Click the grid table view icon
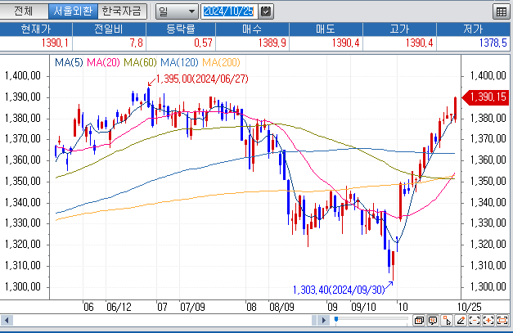Screen dimensions: 513x333 click(x=501, y=11)
